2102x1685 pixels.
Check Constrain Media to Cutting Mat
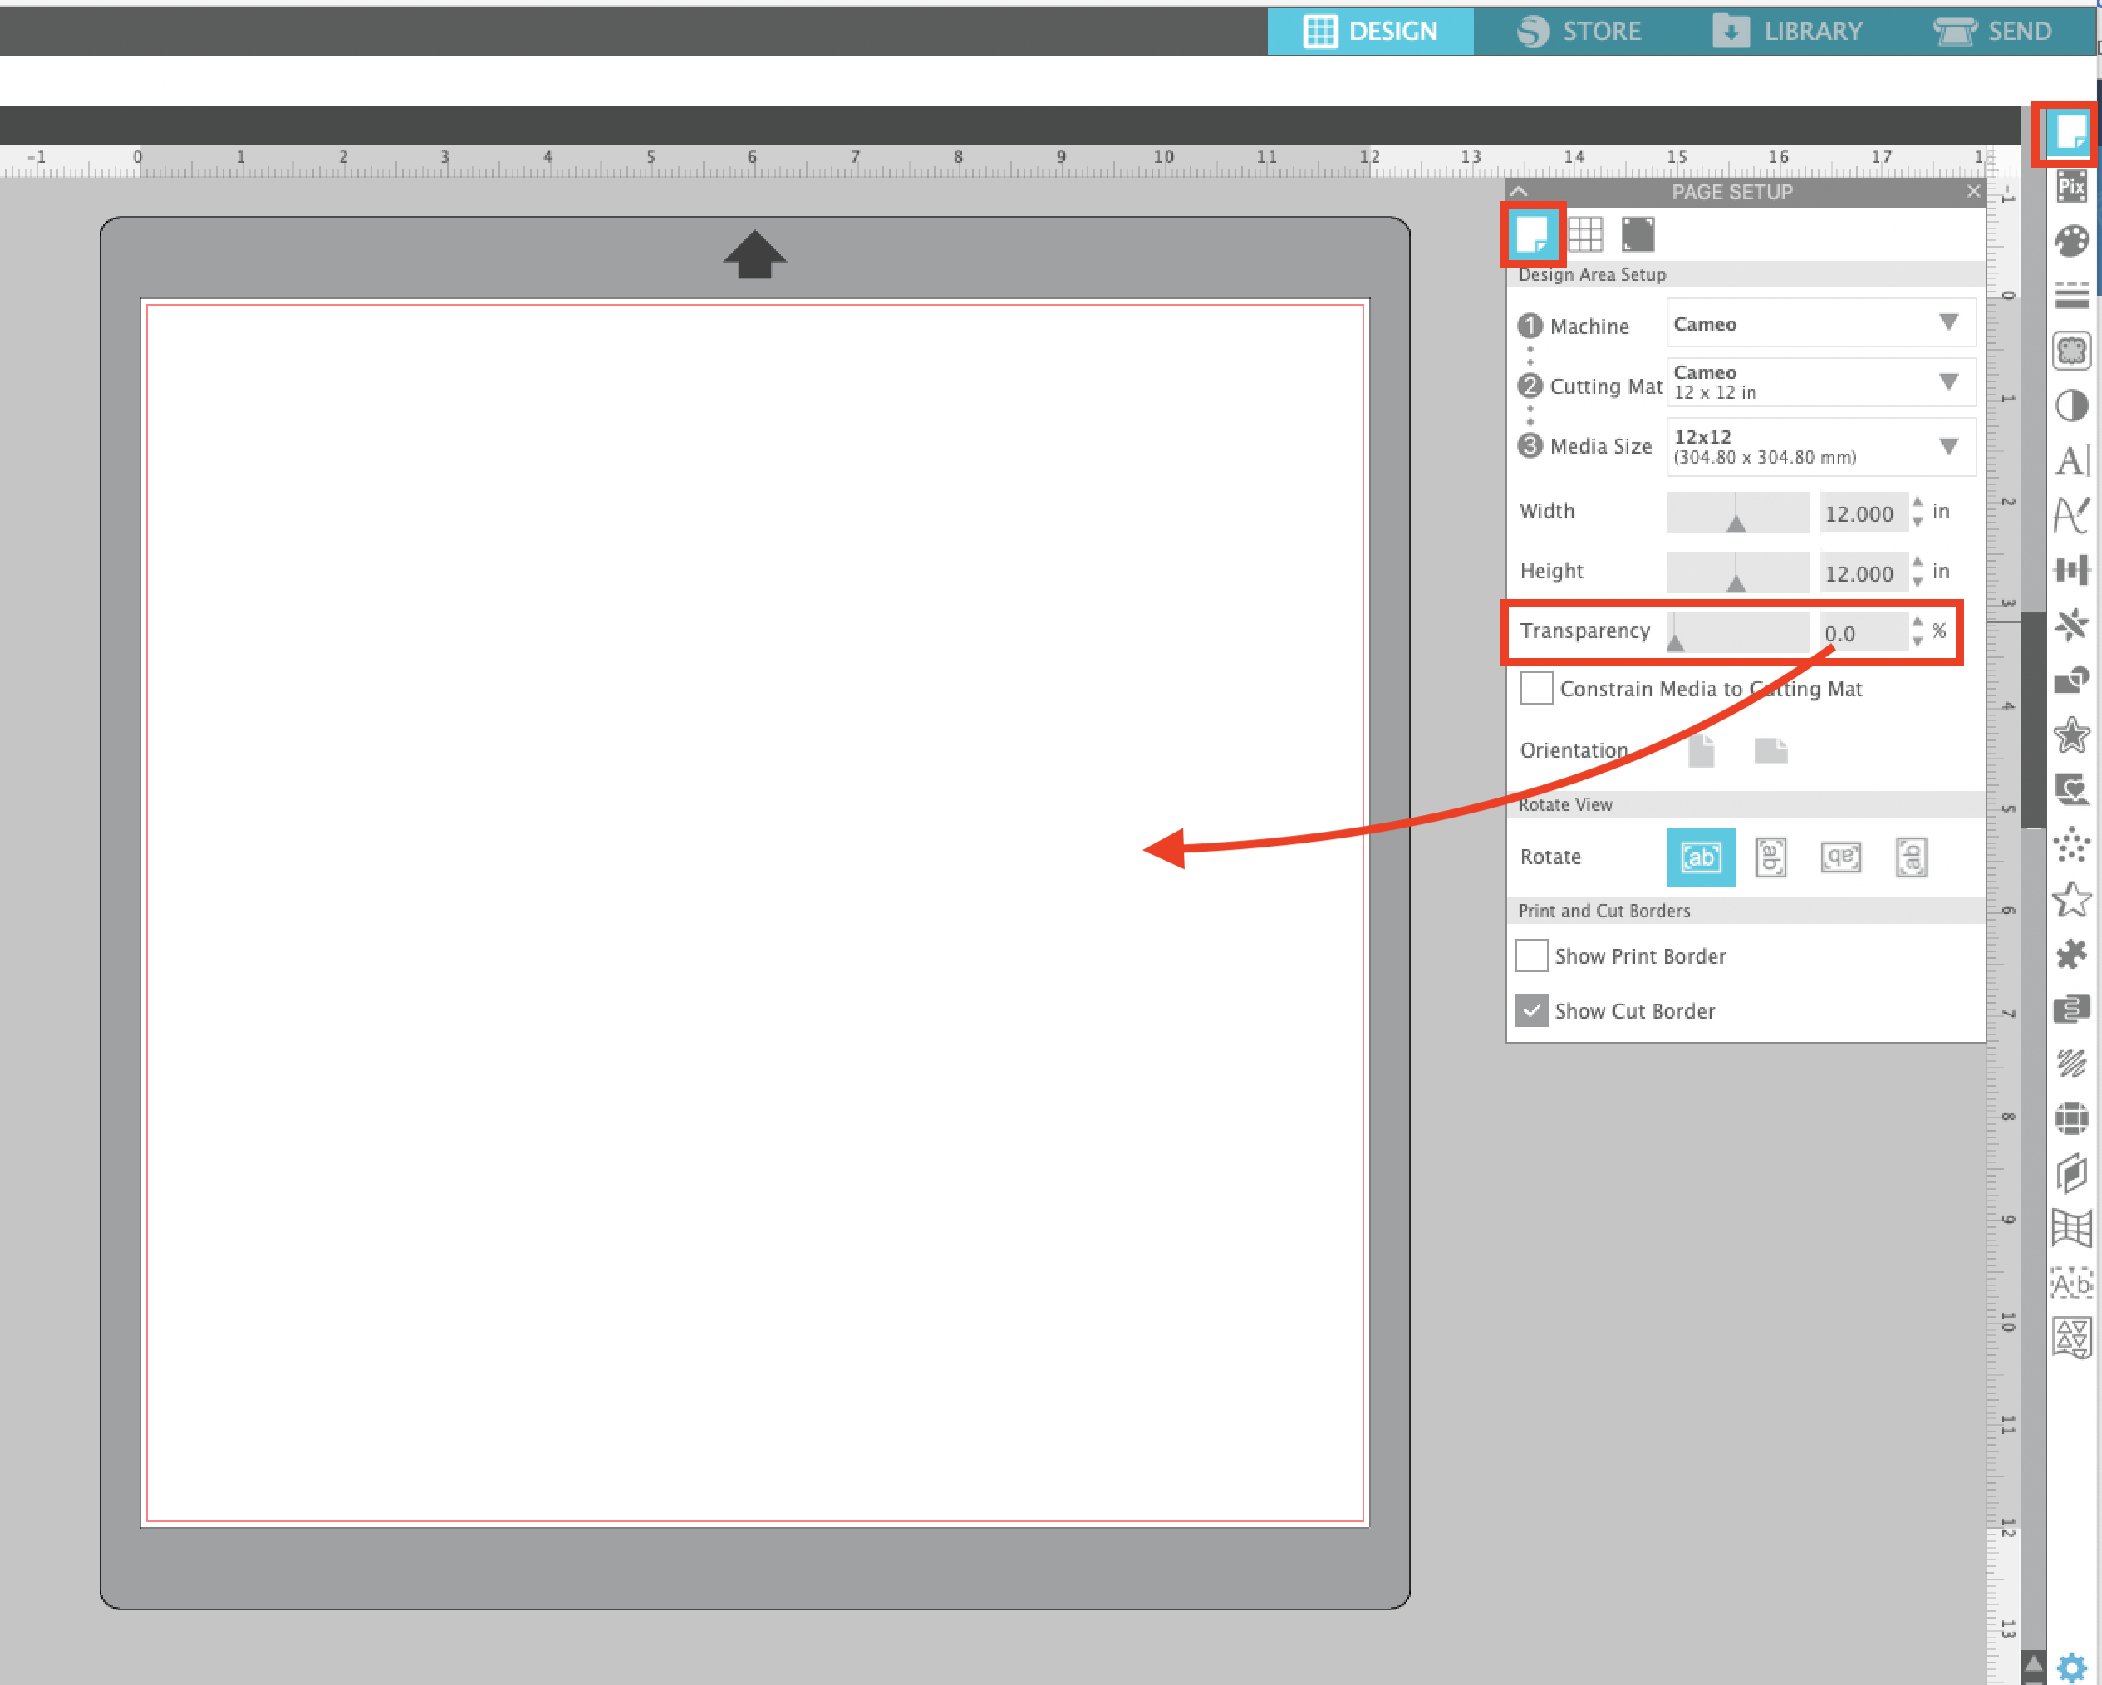[1535, 687]
